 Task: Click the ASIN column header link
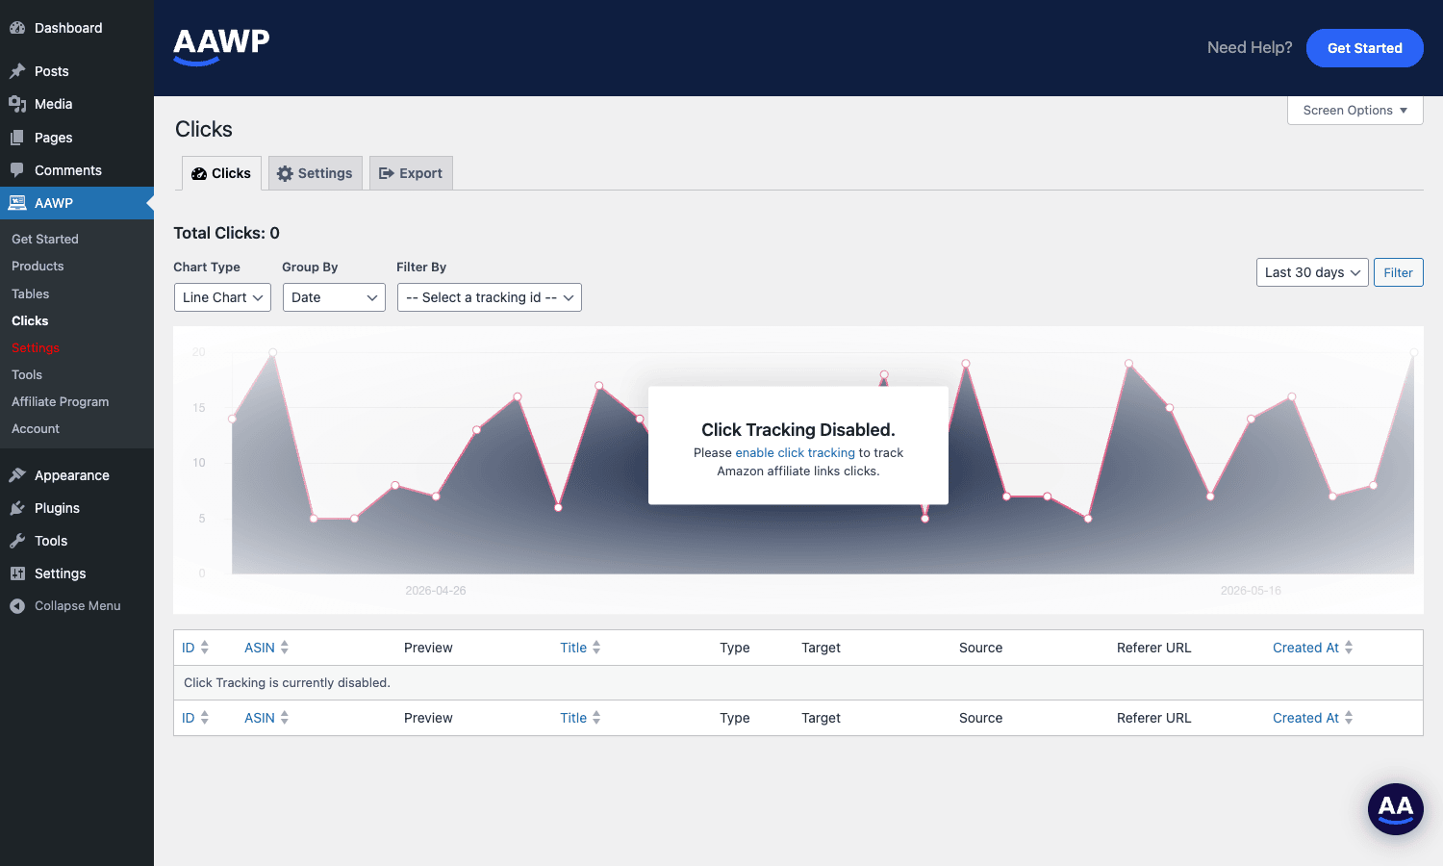260,648
